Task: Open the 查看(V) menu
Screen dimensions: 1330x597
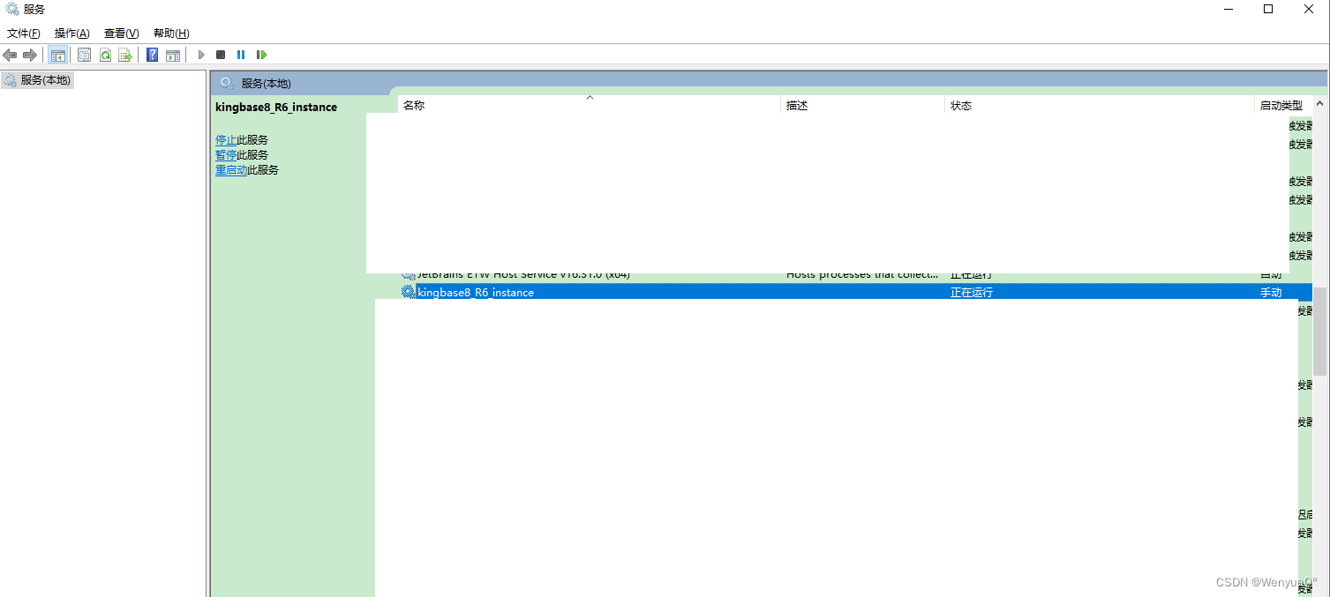Action: point(122,34)
